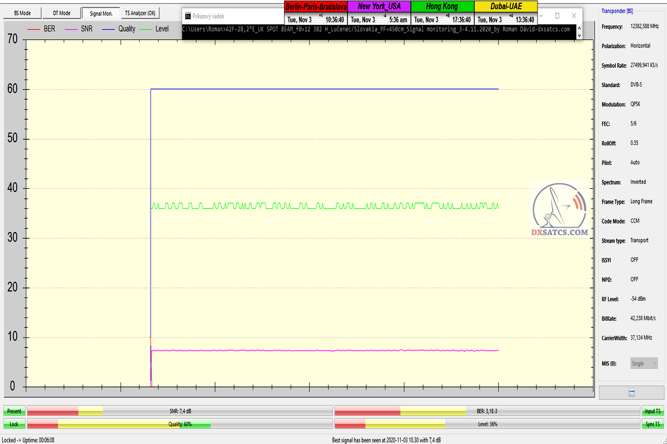The height and width of the screenshot is (444, 667).
Task: Click the Present status indicator
Action: pos(14,411)
